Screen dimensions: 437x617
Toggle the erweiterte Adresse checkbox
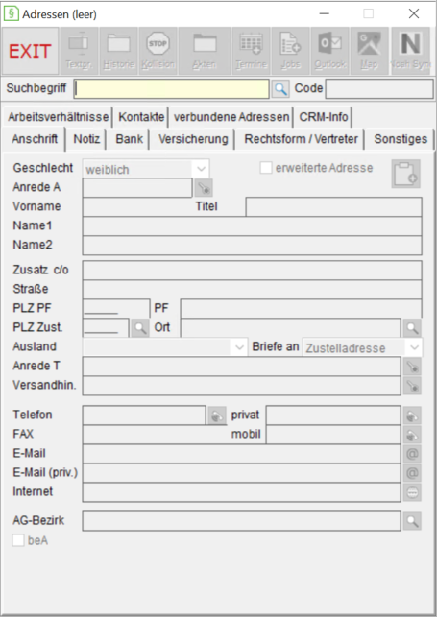(266, 168)
